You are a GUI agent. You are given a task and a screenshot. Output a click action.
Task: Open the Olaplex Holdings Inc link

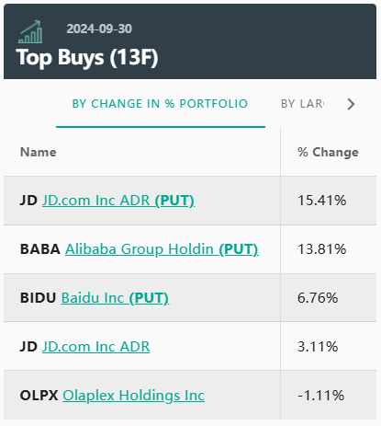(134, 396)
